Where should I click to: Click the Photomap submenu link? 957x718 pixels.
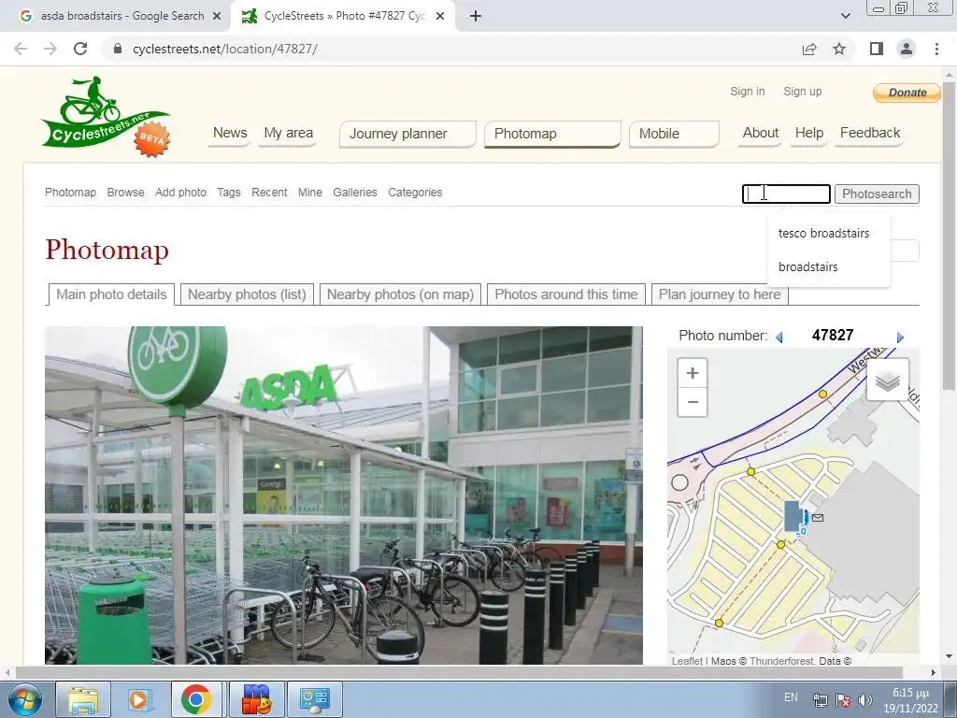[x=70, y=193]
